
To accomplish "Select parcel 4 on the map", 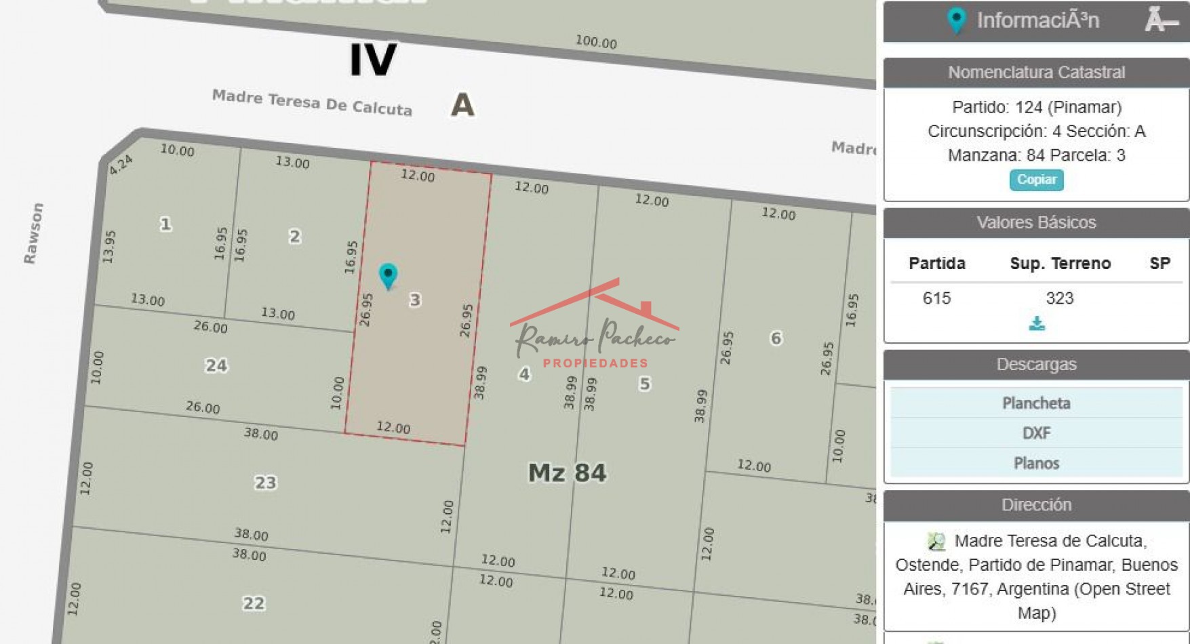I will 524,374.
